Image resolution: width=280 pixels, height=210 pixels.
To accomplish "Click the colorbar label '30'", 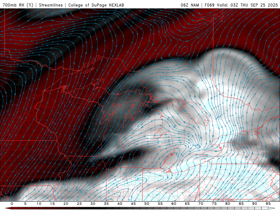I will click(93, 204).
